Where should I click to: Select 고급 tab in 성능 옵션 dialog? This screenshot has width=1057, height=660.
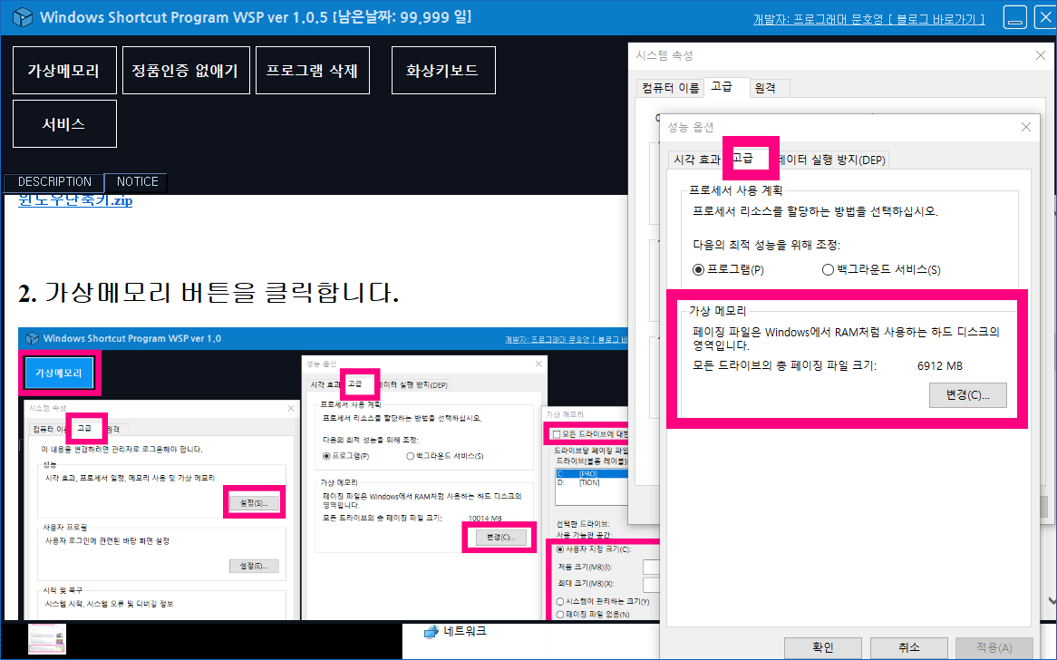[x=743, y=158]
